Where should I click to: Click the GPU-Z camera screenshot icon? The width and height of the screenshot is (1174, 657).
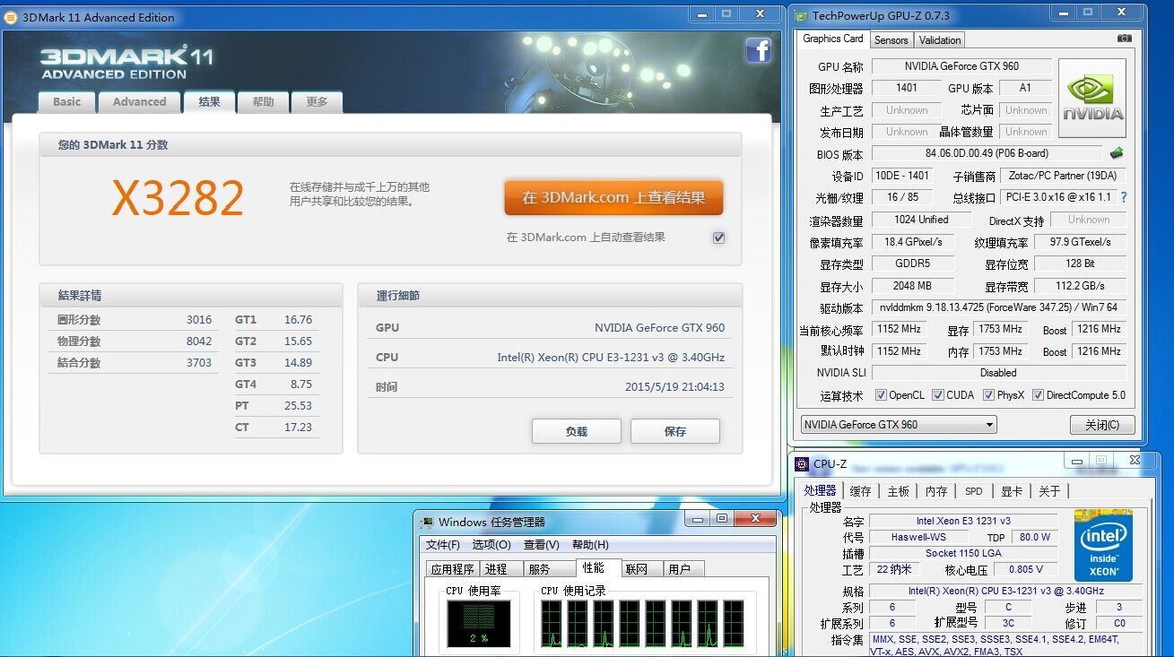click(x=1124, y=39)
